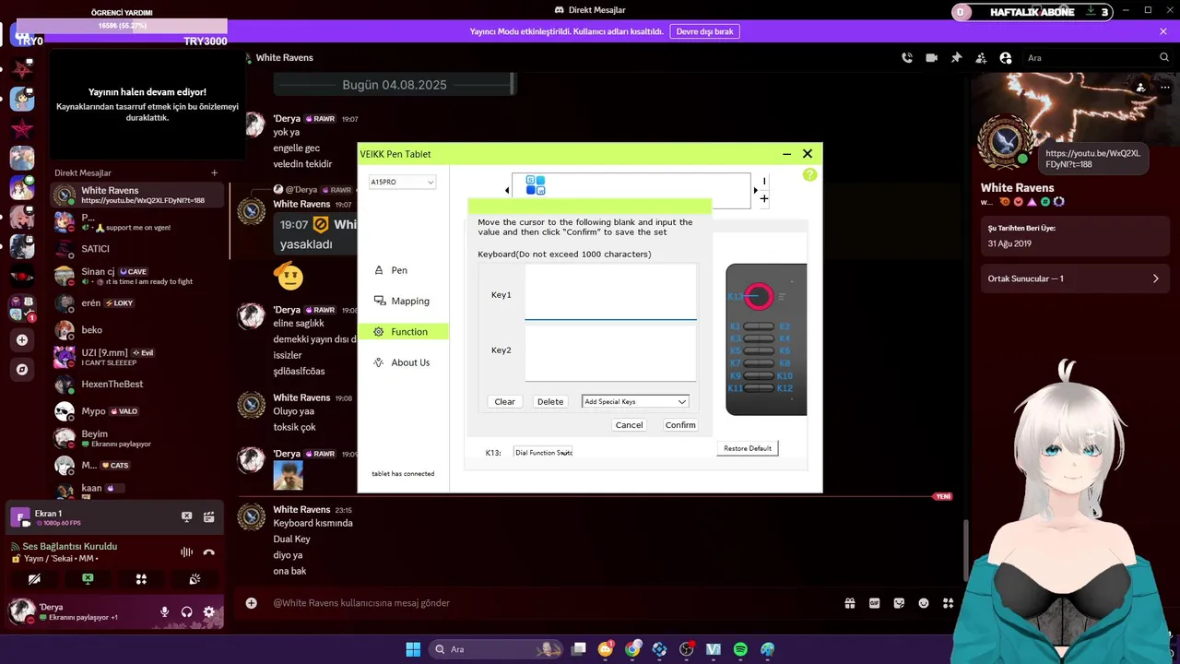Select the Function tab in VEIKK

click(x=404, y=332)
